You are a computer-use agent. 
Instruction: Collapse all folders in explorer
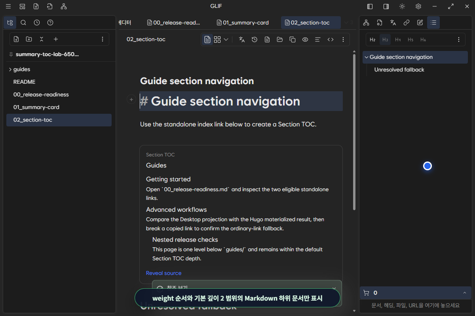(x=42, y=39)
